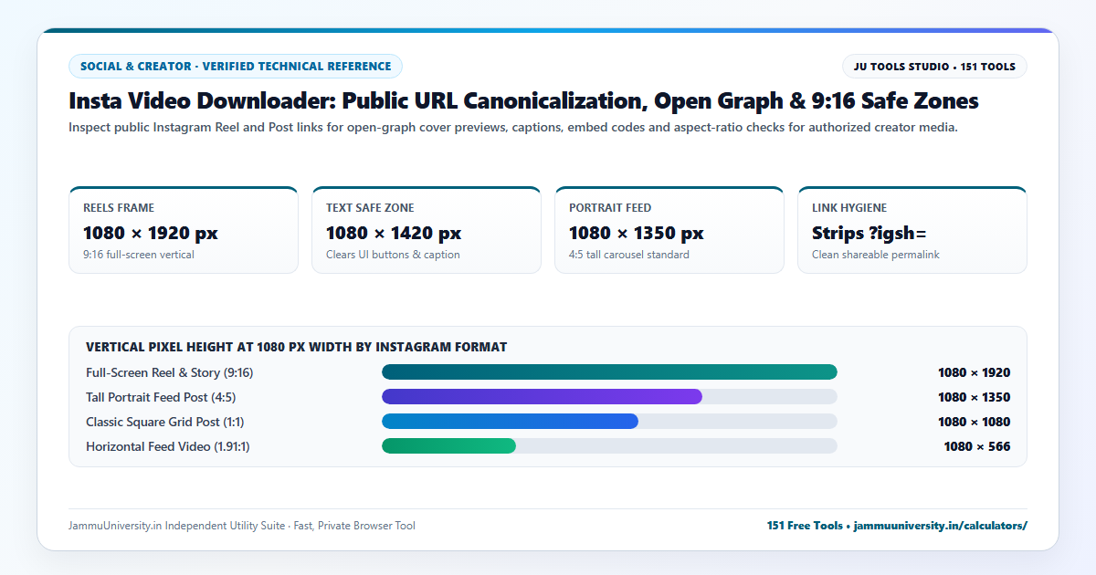Screen dimensions: 1096x575
Task: Open the jammuuniversity.in/calculators/ footer link
Action: tap(941, 526)
